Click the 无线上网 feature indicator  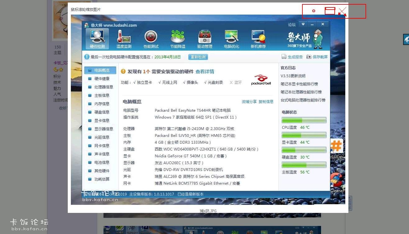click(168, 83)
